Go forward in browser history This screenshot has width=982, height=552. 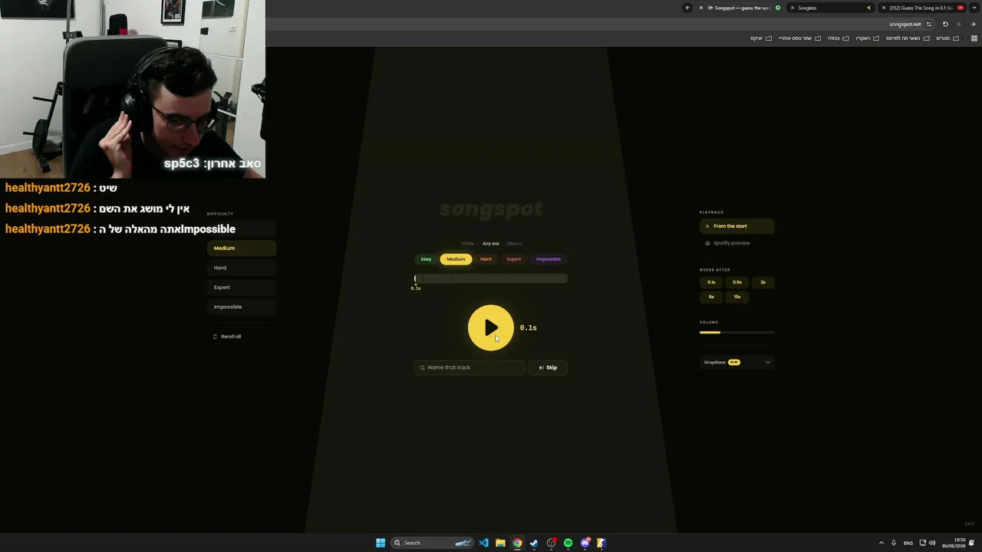959,25
